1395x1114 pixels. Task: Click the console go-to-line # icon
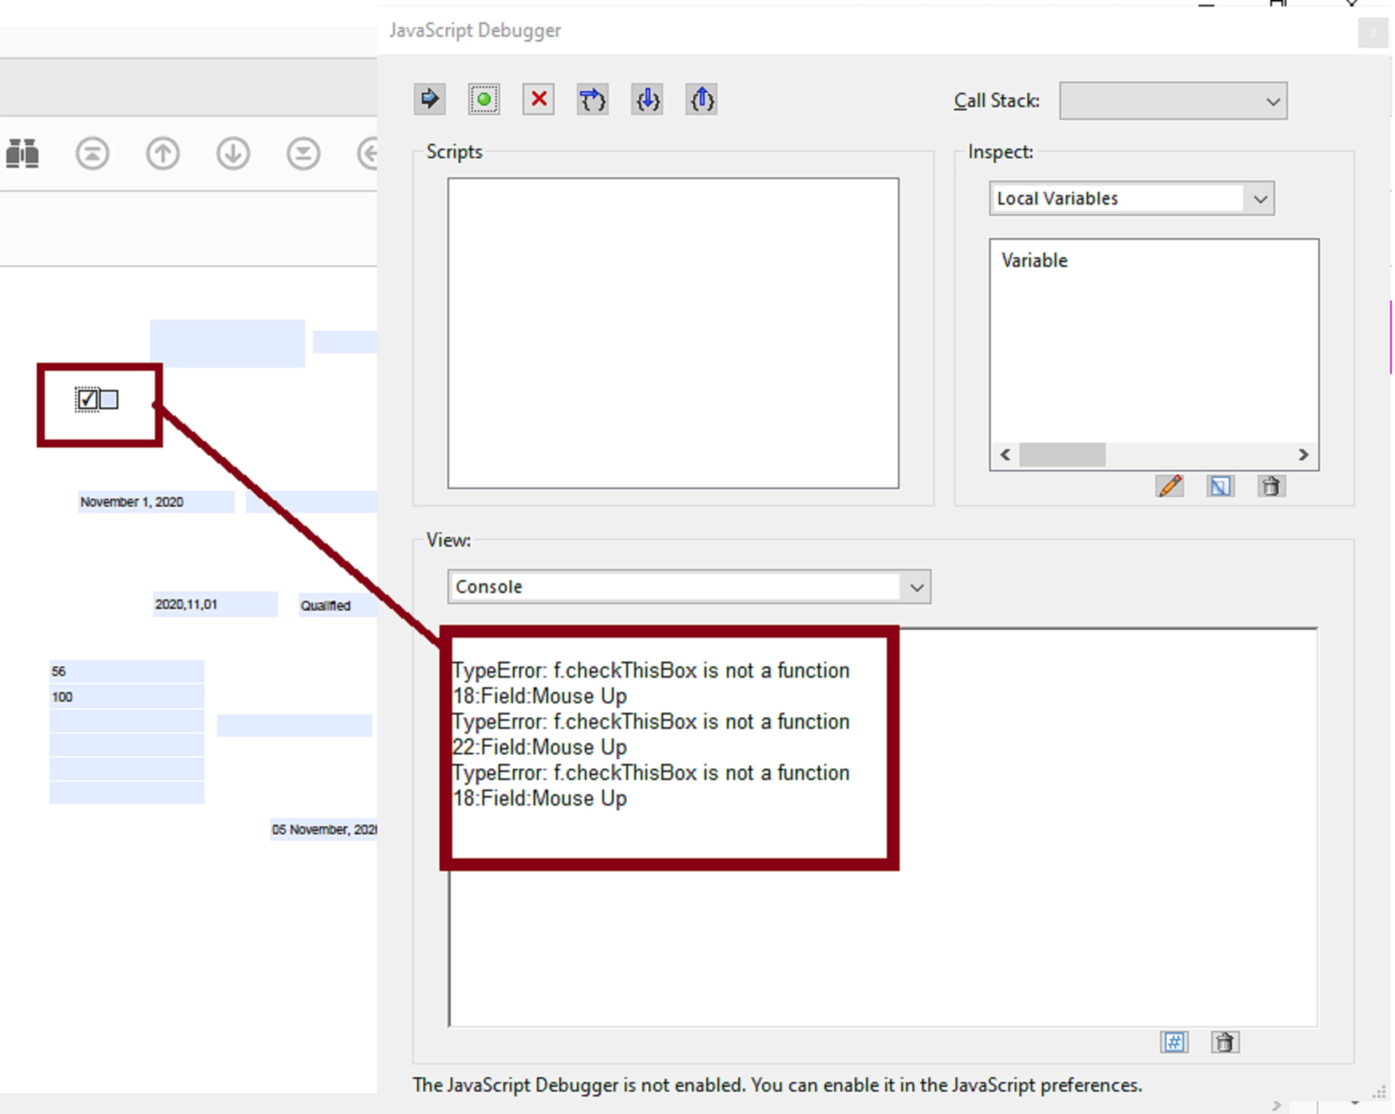tap(1174, 1042)
